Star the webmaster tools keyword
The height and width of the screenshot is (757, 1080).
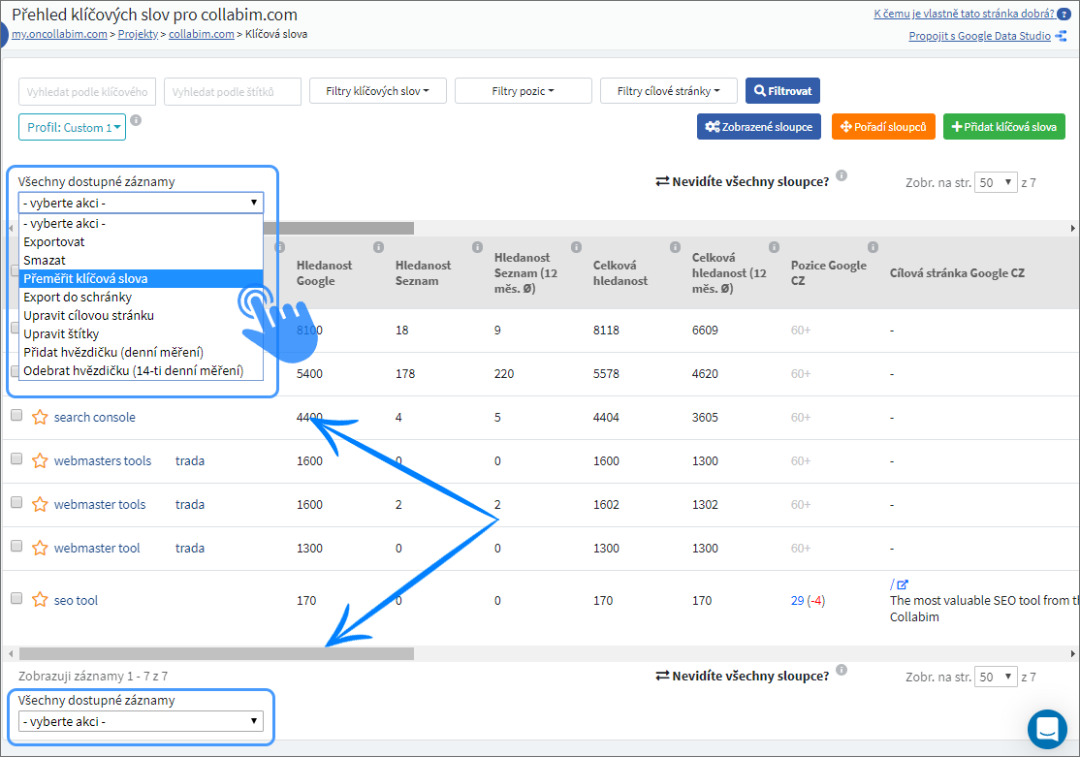click(x=40, y=504)
